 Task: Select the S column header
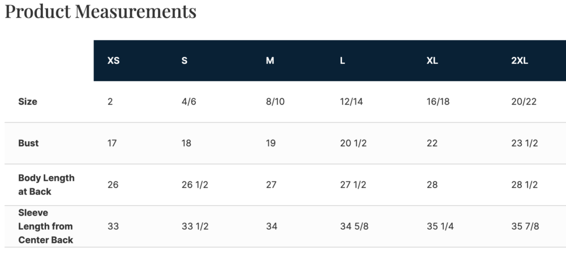tap(185, 61)
